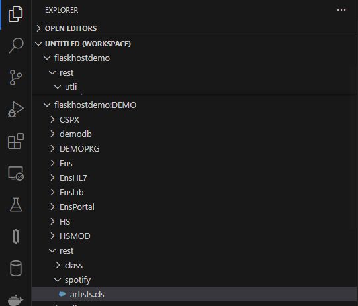Viewport: 358px width, 306px height.
Task: Open the Remote Explorer view
Action: click(16, 174)
